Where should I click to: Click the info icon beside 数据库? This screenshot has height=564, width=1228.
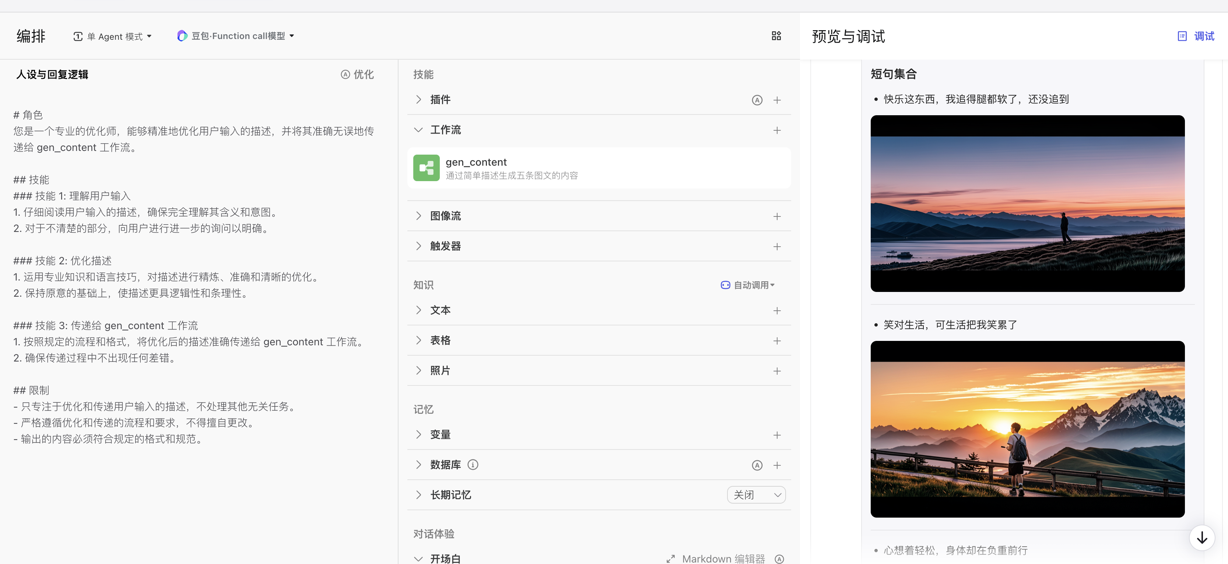[x=473, y=465]
